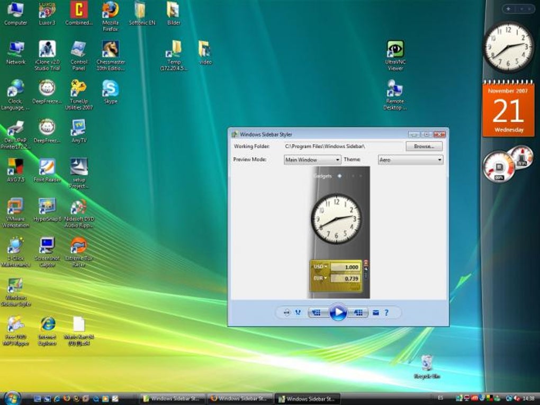The image size is (540, 405).
Task: Select the Dell UPnP Printer icon
Action: click(15, 134)
